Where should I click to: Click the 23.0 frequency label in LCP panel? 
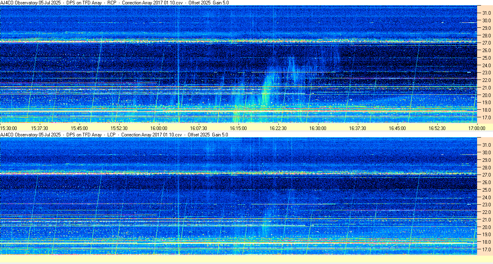click(x=487, y=205)
